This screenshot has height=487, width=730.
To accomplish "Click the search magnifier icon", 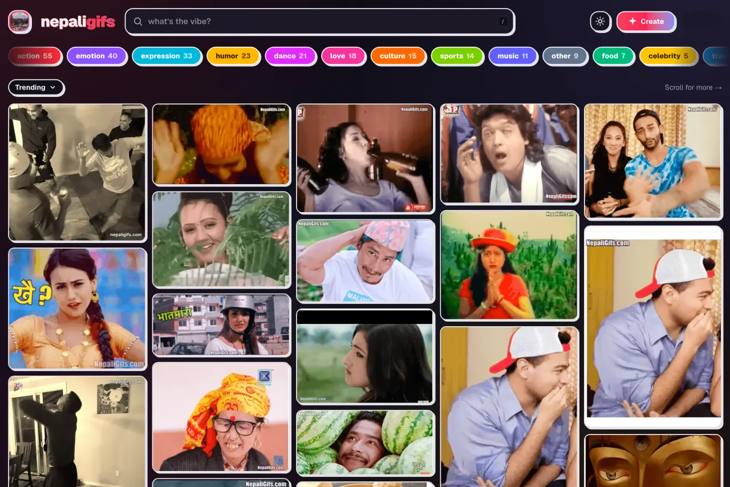I will pyautogui.click(x=138, y=22).
